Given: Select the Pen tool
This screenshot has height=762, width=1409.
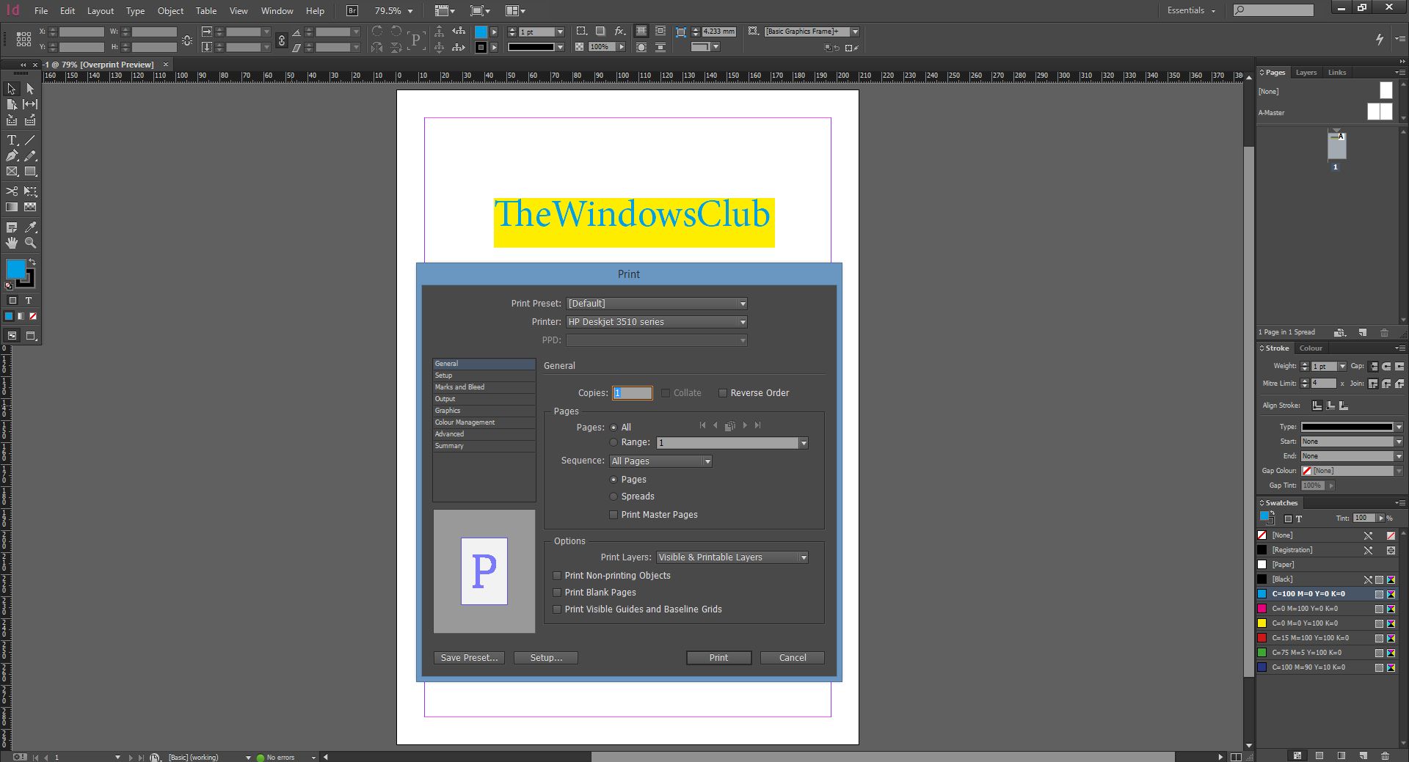Looking at the screenshot, I should coord(12,156).
